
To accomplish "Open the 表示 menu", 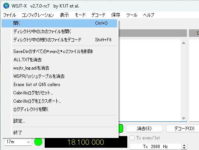I will [x=64, y=15].
